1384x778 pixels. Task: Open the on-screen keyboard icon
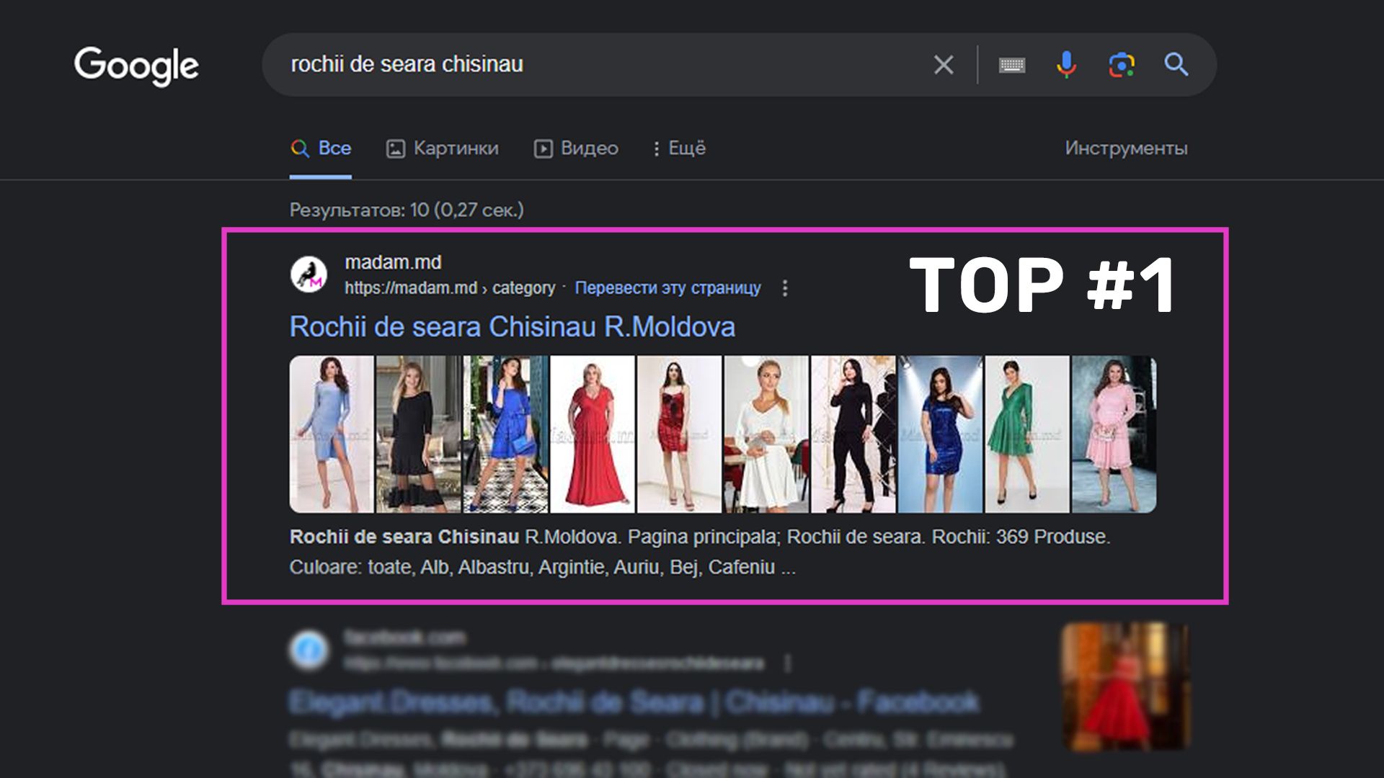click(1011, 66)
